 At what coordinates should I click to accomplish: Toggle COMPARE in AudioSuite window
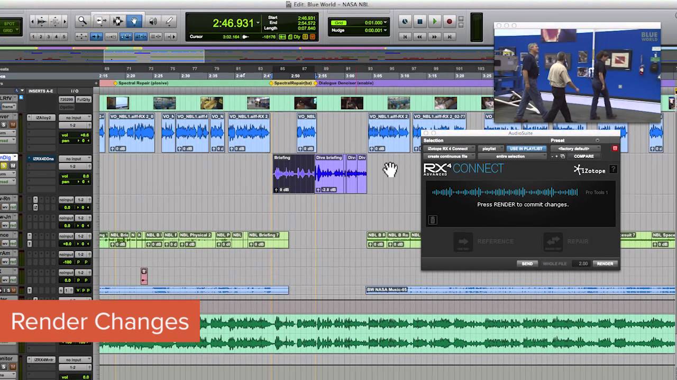pos(583,156)
